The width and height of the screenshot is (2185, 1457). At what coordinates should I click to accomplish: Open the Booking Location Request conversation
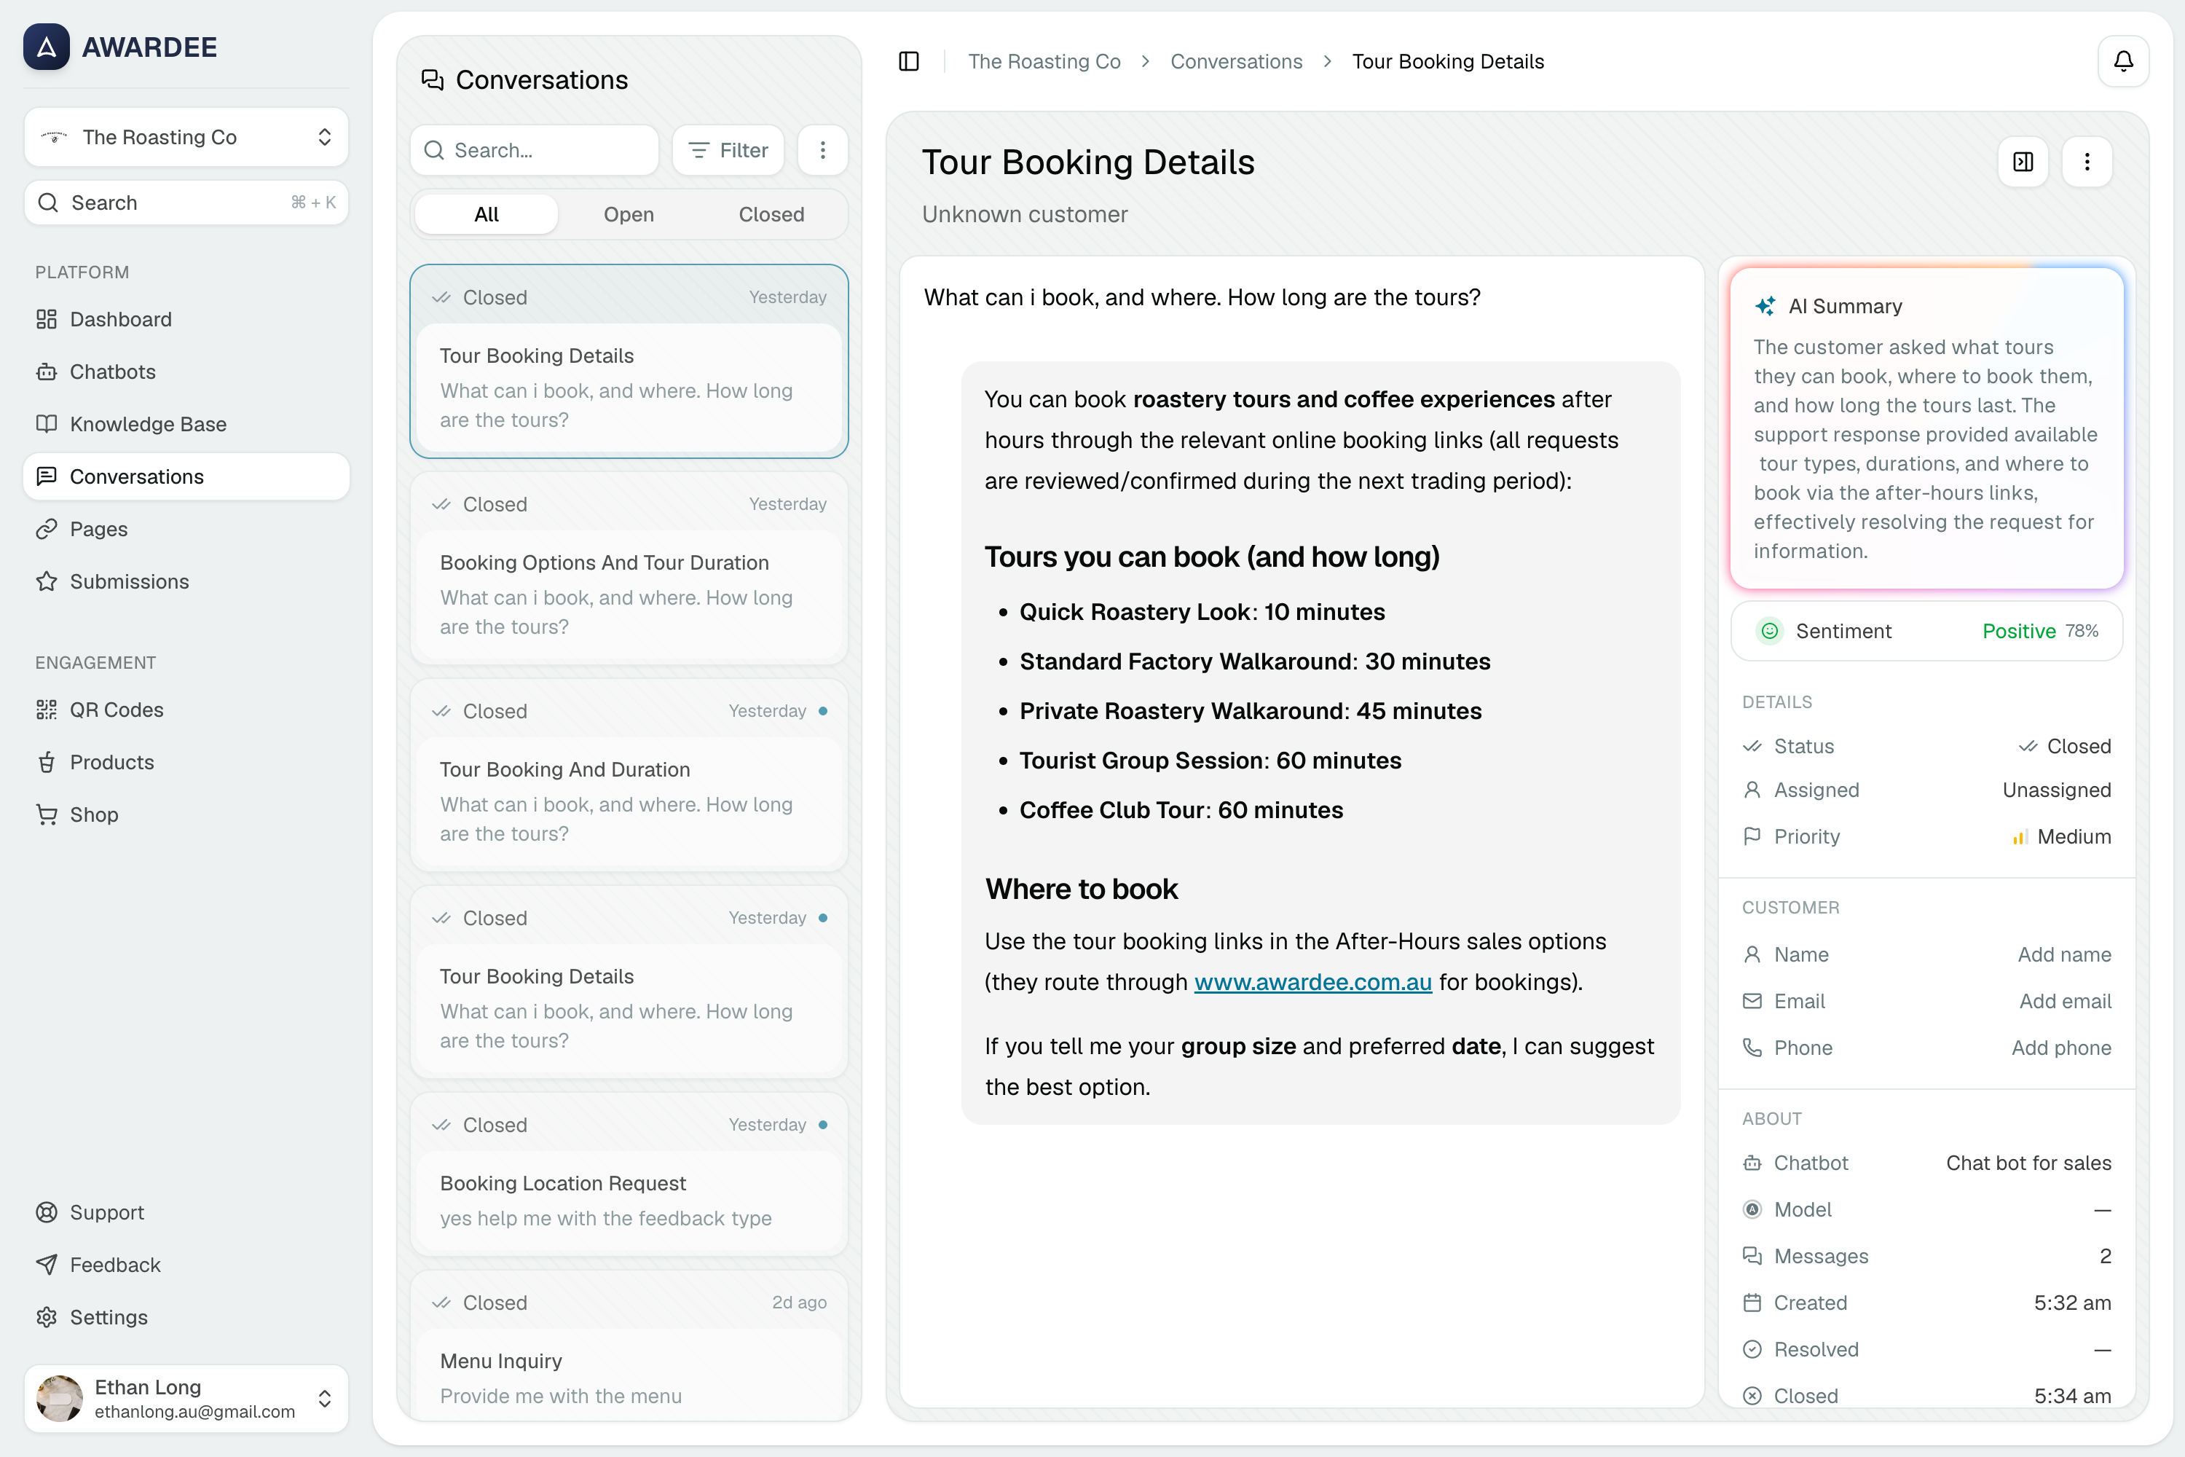pyautogui.click(x=629, y=1174)
